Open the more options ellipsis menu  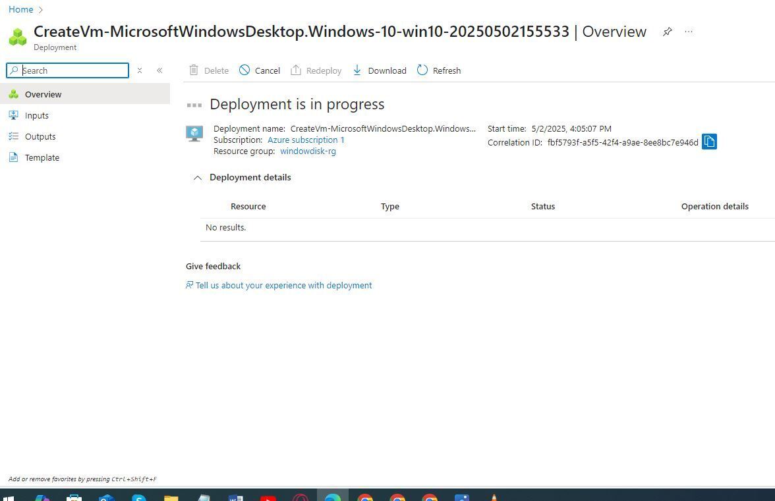[689, 32]
